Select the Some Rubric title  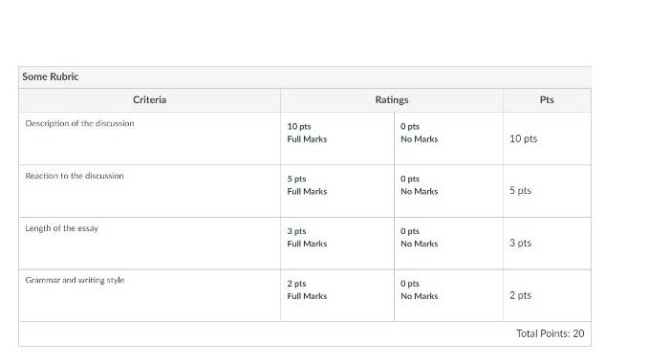[x=50, y=76]
